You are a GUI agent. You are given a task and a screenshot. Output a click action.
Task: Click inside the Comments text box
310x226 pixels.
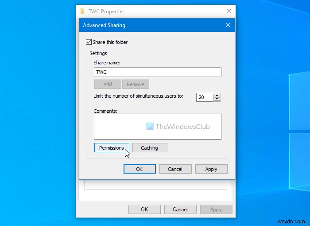click(x=157, y=127)
